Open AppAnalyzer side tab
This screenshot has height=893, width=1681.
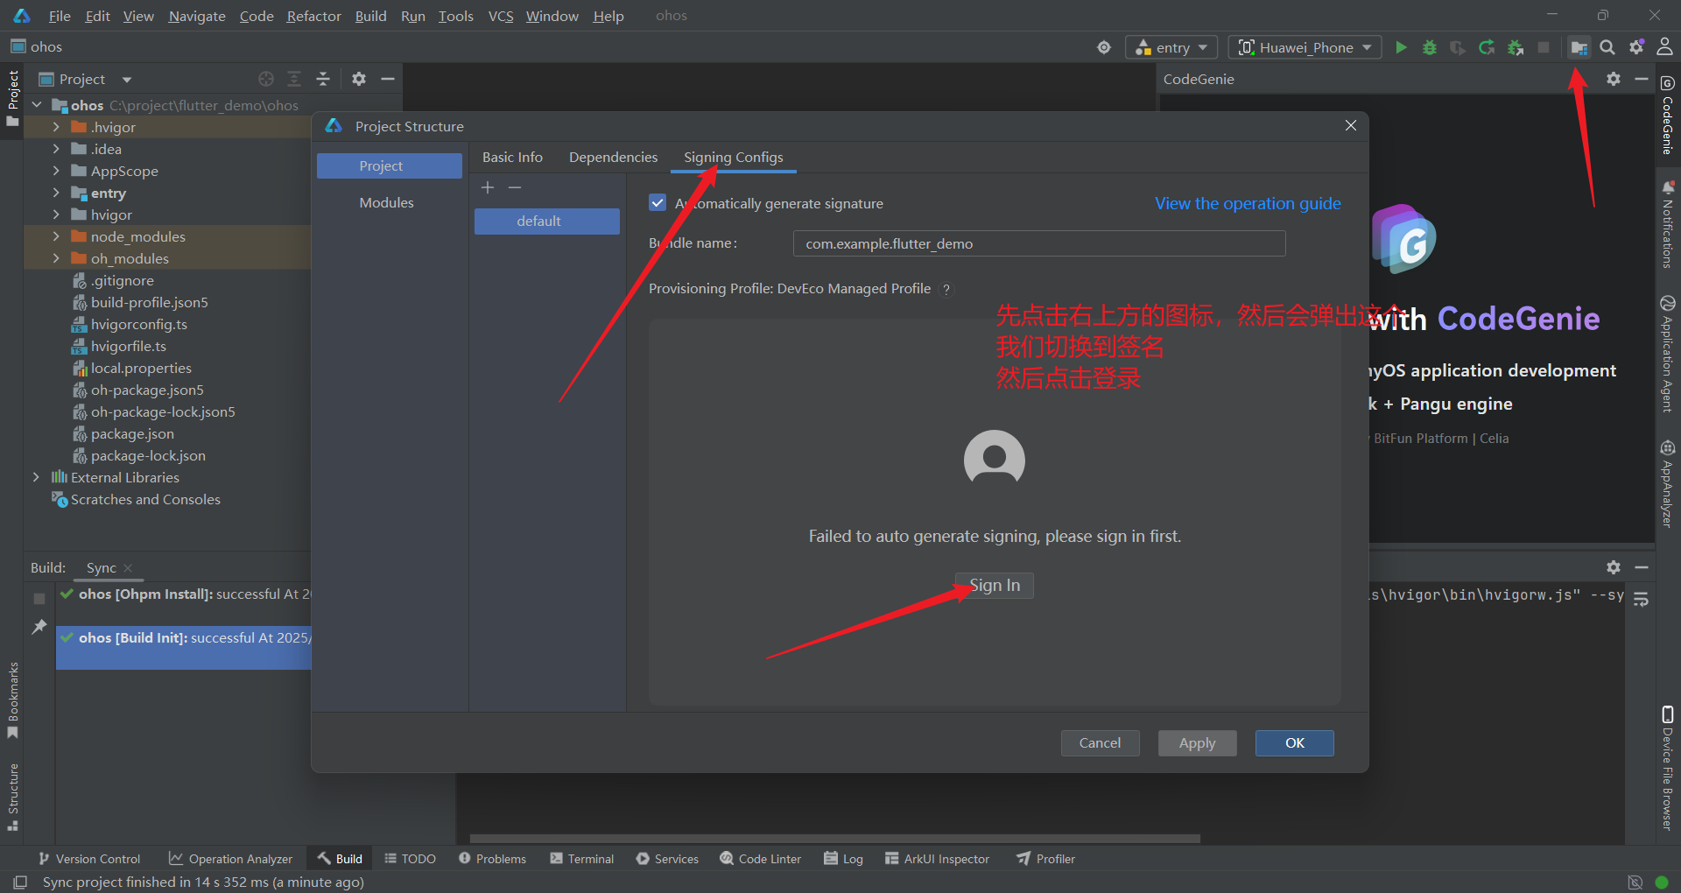[x=1668, y=484]
